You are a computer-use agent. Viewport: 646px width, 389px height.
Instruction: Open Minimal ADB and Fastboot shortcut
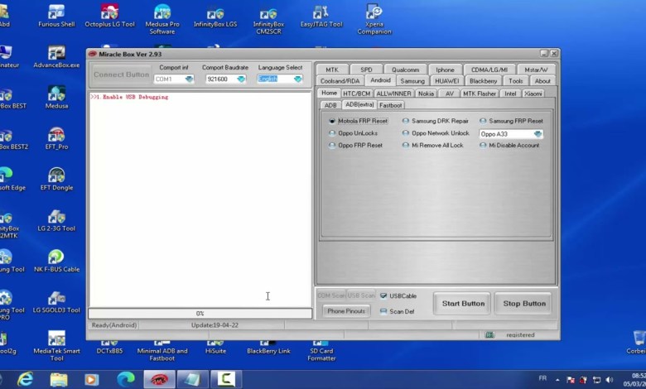click(162, 340)
